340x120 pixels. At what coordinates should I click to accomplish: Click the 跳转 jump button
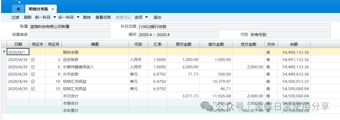(x=87, y=17)
